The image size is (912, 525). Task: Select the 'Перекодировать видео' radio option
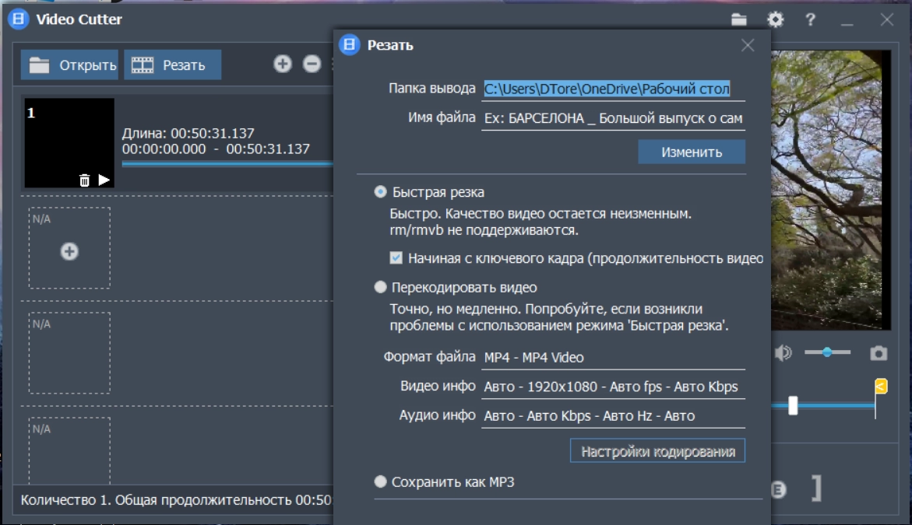(380, 288)
